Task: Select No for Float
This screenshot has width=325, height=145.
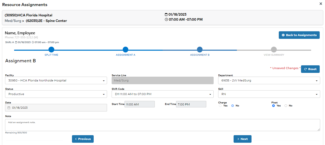Action: click(286, 106)
